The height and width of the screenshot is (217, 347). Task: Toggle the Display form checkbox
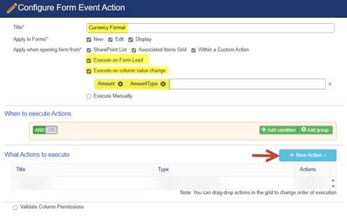131,40
